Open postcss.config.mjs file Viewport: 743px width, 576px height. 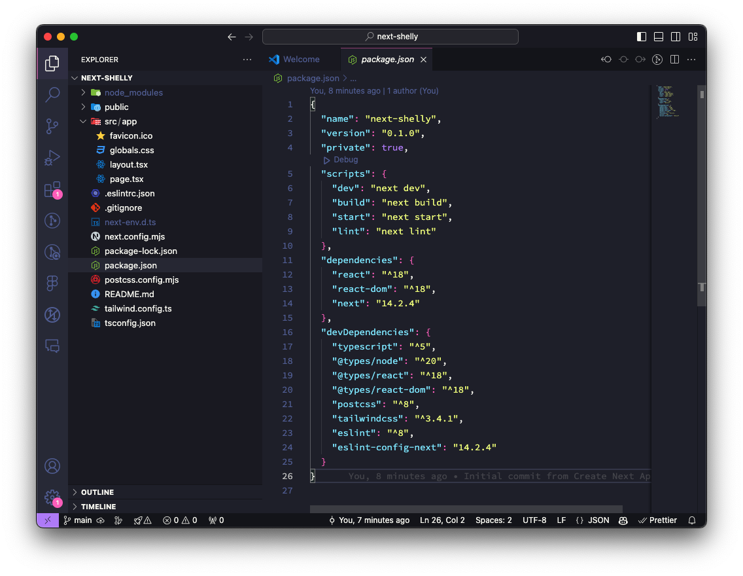click(x=165, y=279)
